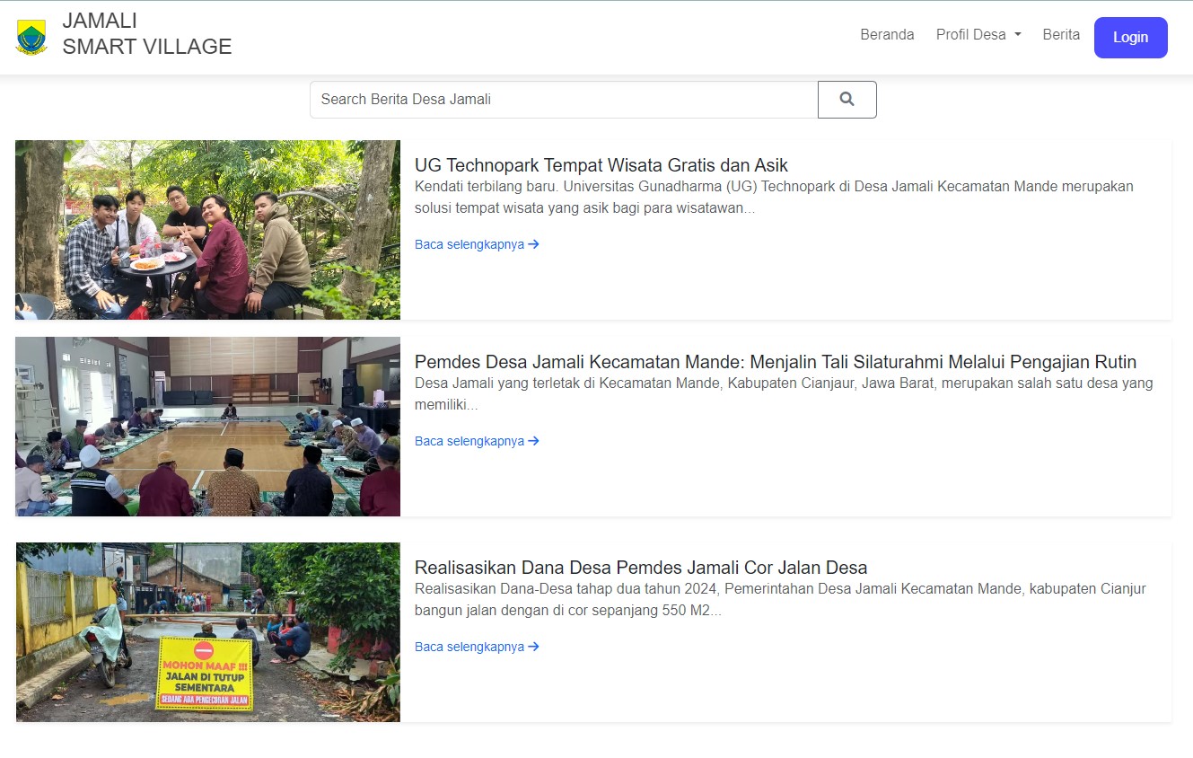The height and width of the screenshot is (758, 1193).
Task: Click the arrow after UG Technopark's Baca selengkapnya
Action: [x=534, y=244]
